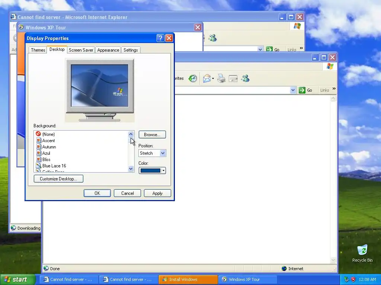This screenshot has width=381, height=285.
Task: Click scroll-down arrow in front IE page
Action: coord(333,260)
